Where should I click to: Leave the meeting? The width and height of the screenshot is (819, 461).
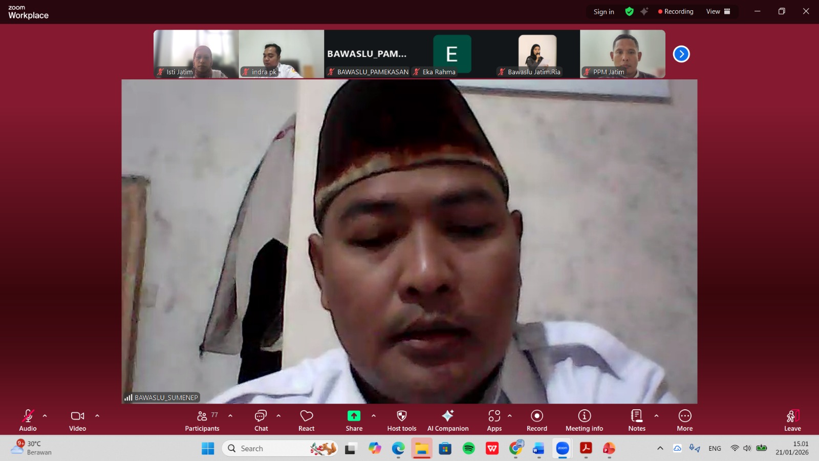(792, 420)
